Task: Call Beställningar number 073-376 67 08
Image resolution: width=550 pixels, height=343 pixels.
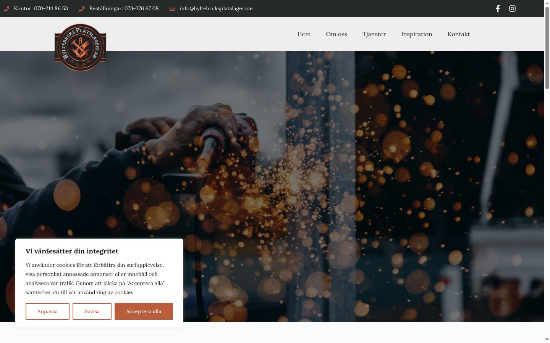Action: point(124,8)
